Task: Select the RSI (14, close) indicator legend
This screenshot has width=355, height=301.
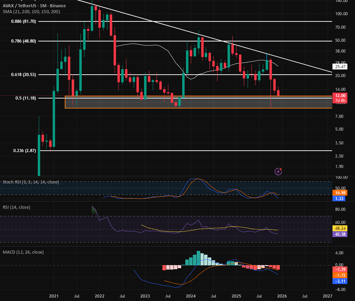Action: coord(16,207)
